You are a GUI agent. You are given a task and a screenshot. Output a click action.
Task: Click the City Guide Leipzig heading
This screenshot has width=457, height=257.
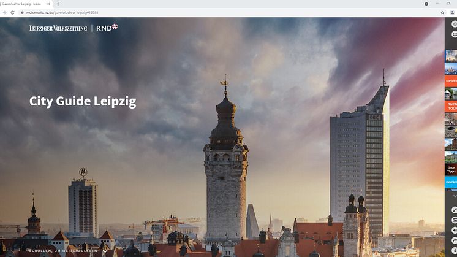point(83,101)
